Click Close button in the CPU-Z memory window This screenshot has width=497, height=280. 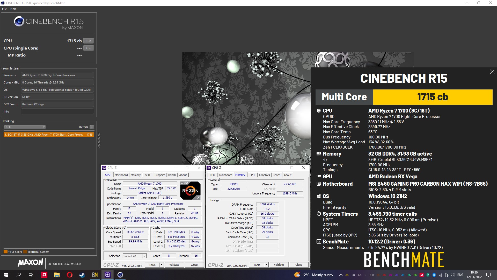click(299, 265)
